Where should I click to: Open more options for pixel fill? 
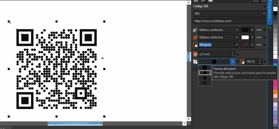[259, 30]
